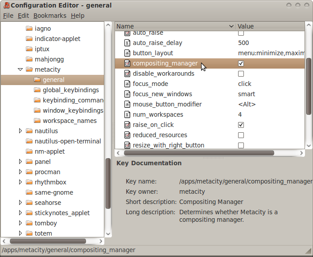Click the boolean type icon beside compositing_manager

click(x=127, y=63)
